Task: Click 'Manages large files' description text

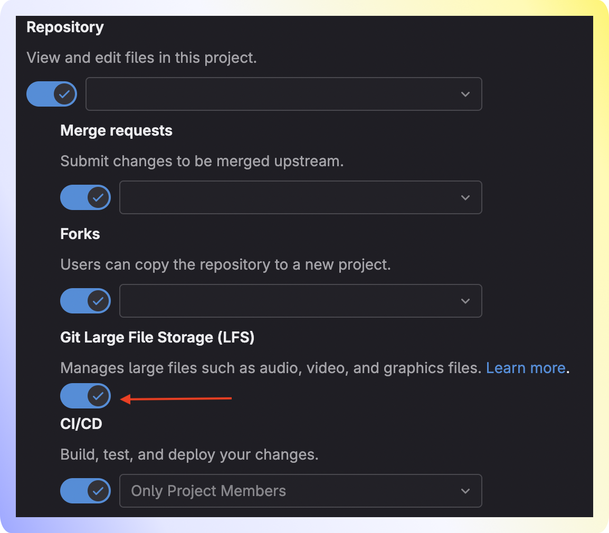Action: (x=271, y=368)
